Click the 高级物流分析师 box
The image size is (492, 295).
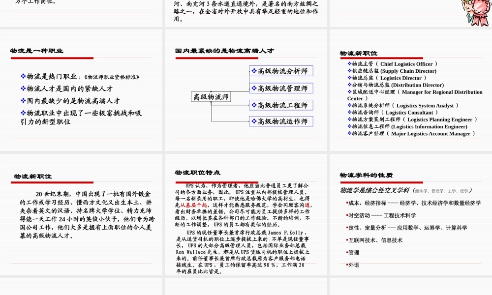tap(281, 71)
